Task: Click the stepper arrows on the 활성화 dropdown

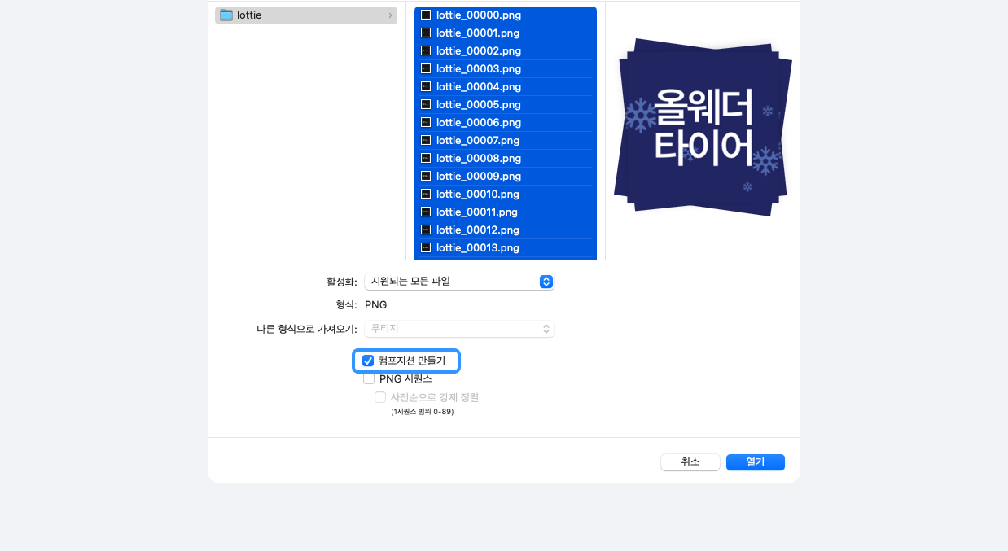Action: point(546,282)
